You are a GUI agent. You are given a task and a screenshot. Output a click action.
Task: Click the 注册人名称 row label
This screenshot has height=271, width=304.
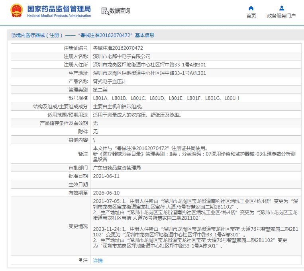pos(76,57)
